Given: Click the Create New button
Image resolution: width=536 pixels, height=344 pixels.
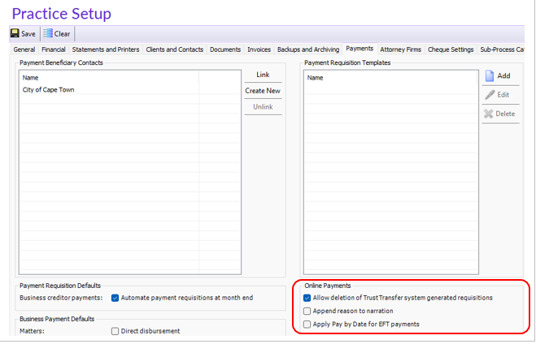Looking at the screenshot, I should [263, 91].
